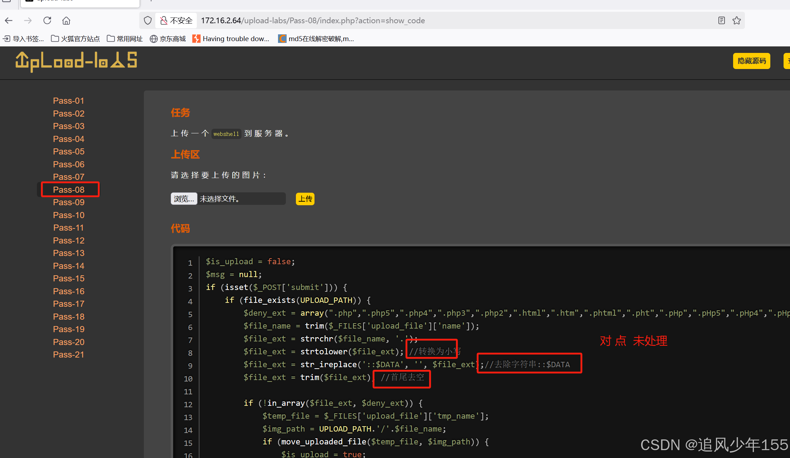Open tracking protection shield icon
The height and width of the screenshot is (458, 790).
pos(148,21)
